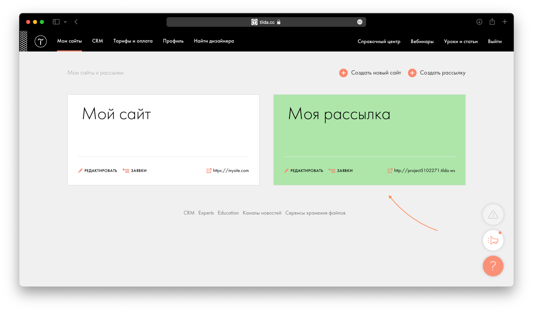Go to Профиль page
533x312 pixels.
[173, 41]
